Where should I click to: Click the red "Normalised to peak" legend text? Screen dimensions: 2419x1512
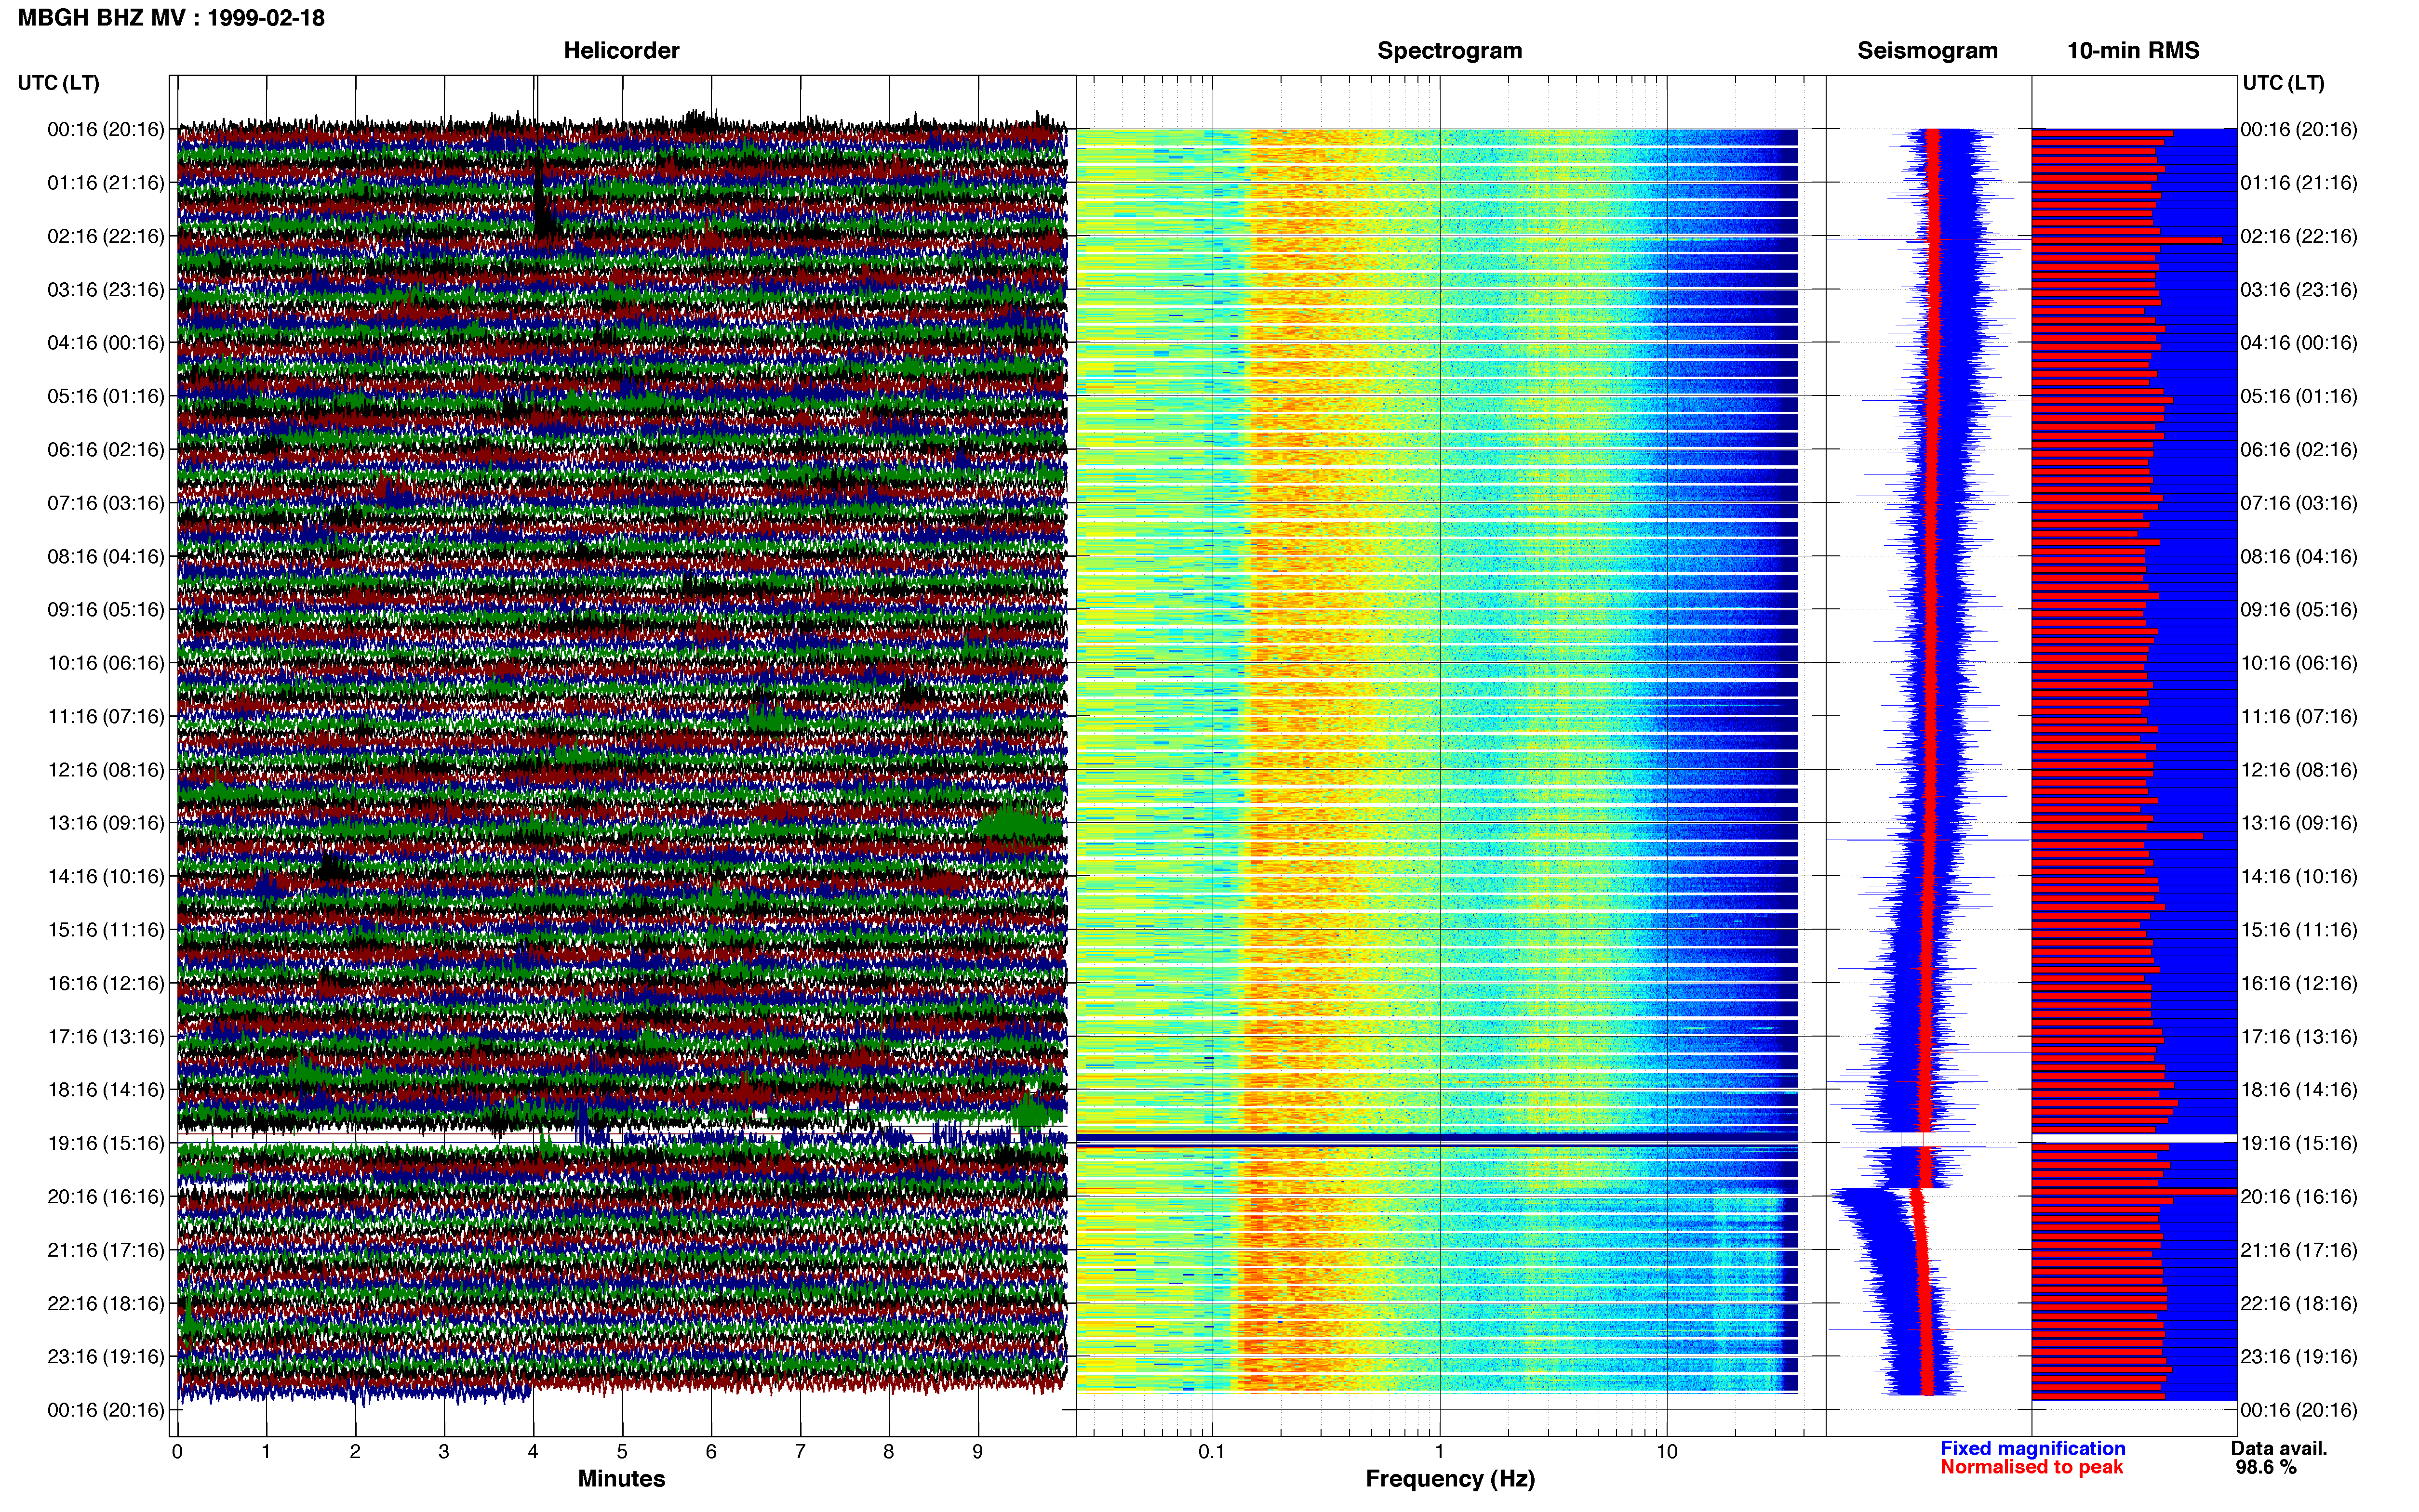[2031, 1467]
